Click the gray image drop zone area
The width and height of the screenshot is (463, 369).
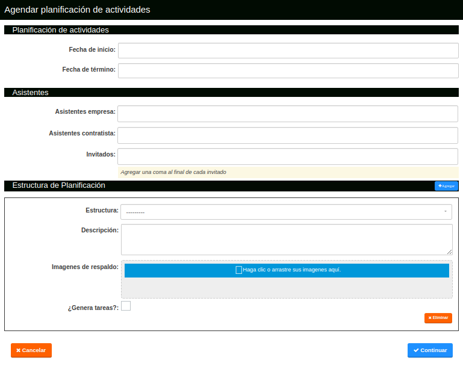[287, 288]
